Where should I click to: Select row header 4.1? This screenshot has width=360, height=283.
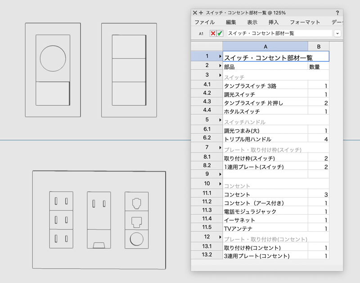tap(207, 85)
